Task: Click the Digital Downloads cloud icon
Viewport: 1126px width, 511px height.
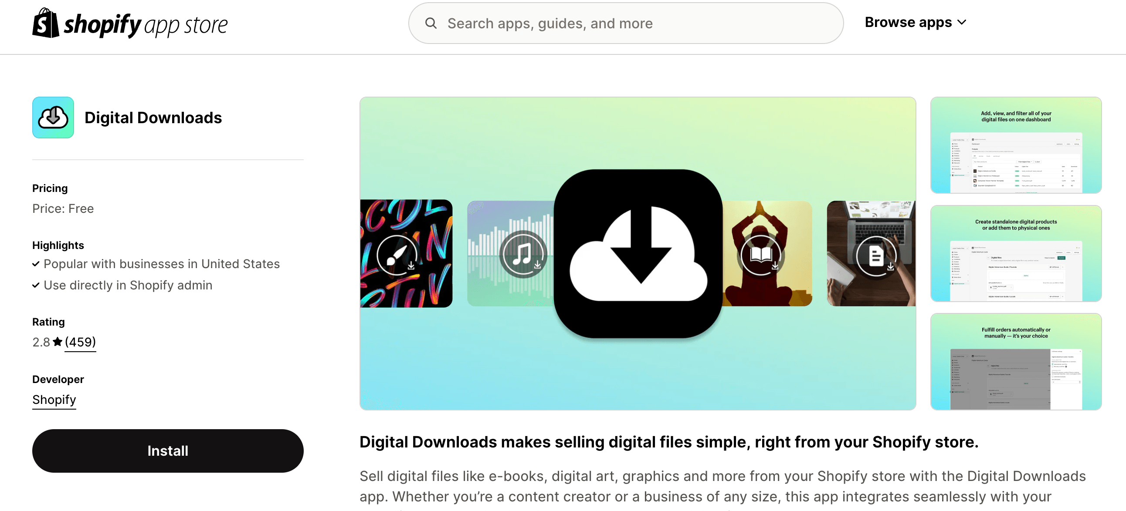Action: coord(54,117)
